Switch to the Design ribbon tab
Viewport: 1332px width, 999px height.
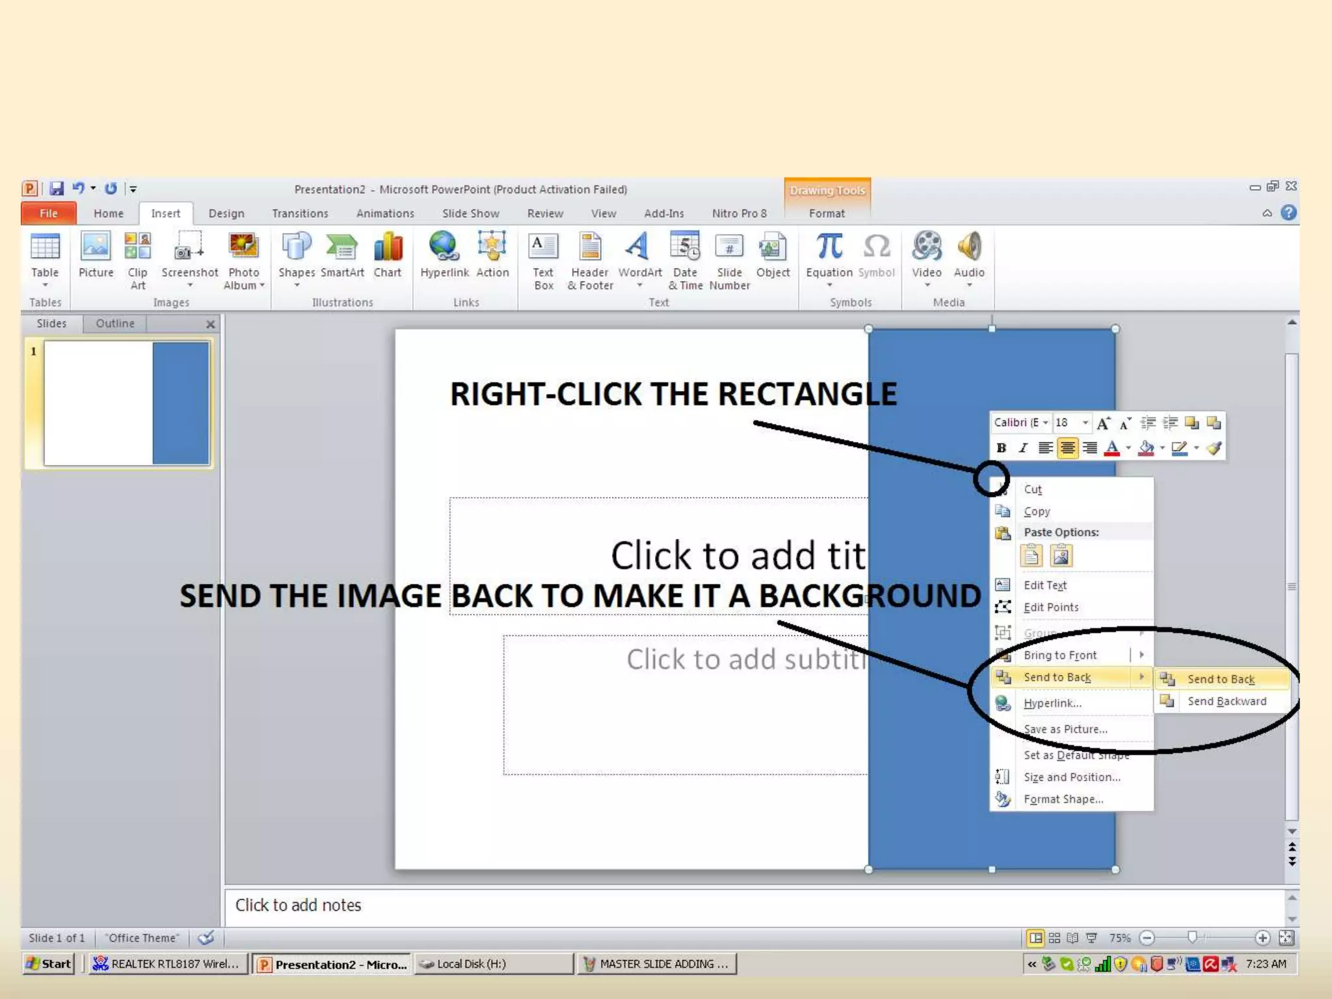226,213
